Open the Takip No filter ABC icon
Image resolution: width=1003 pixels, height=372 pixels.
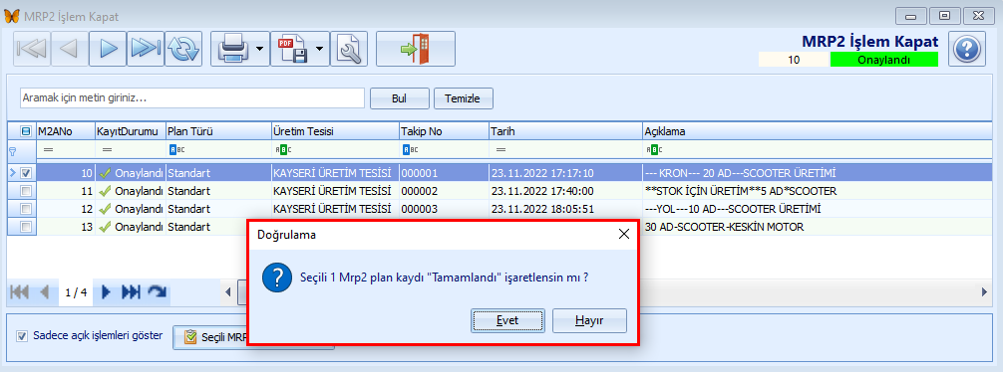pos(411,150)
